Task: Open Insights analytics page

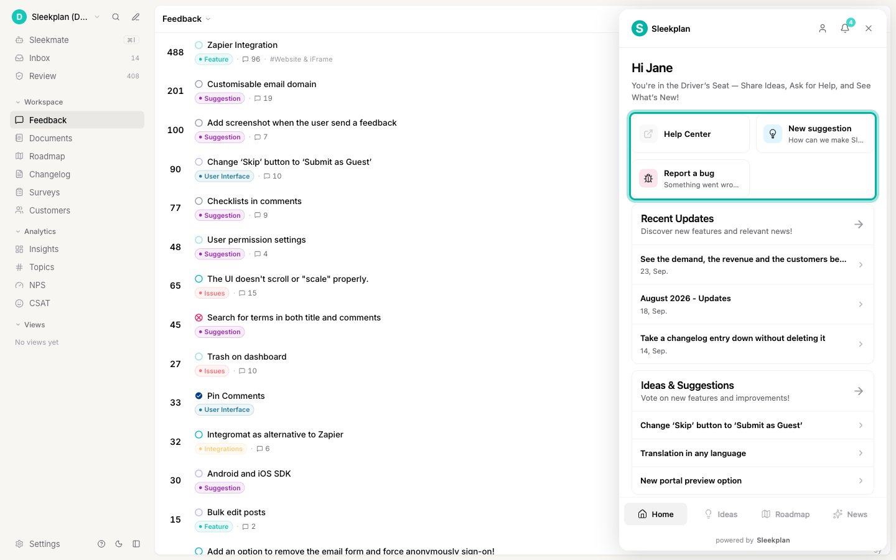Action: click(77, 249)
